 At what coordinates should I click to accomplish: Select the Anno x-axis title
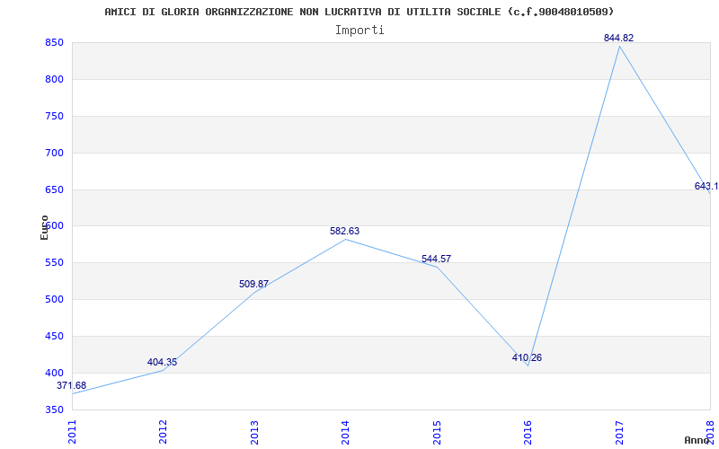(x=697, y=440)
